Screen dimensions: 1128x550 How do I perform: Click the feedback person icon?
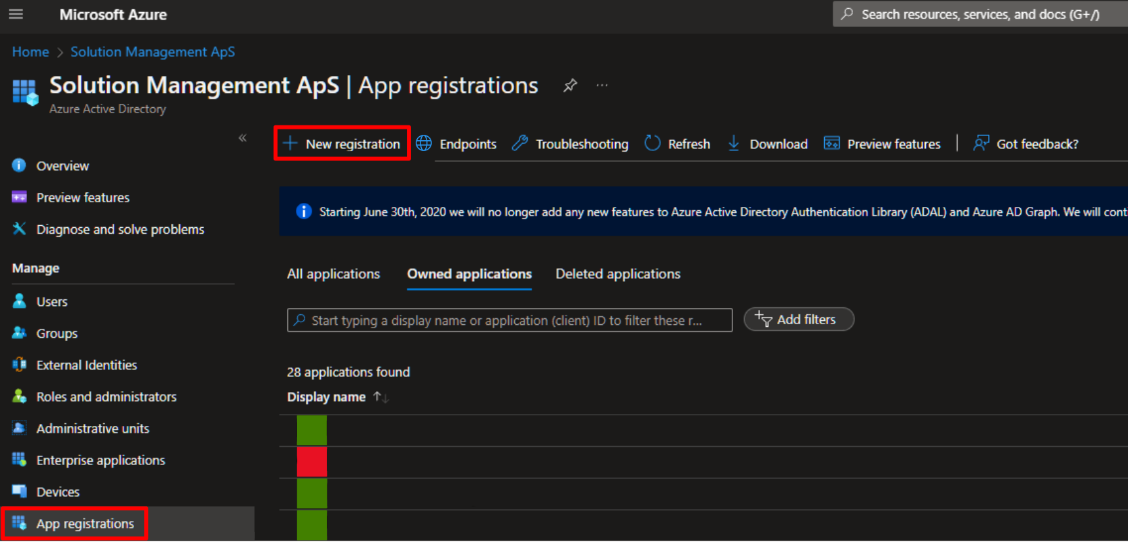point(981,143)
